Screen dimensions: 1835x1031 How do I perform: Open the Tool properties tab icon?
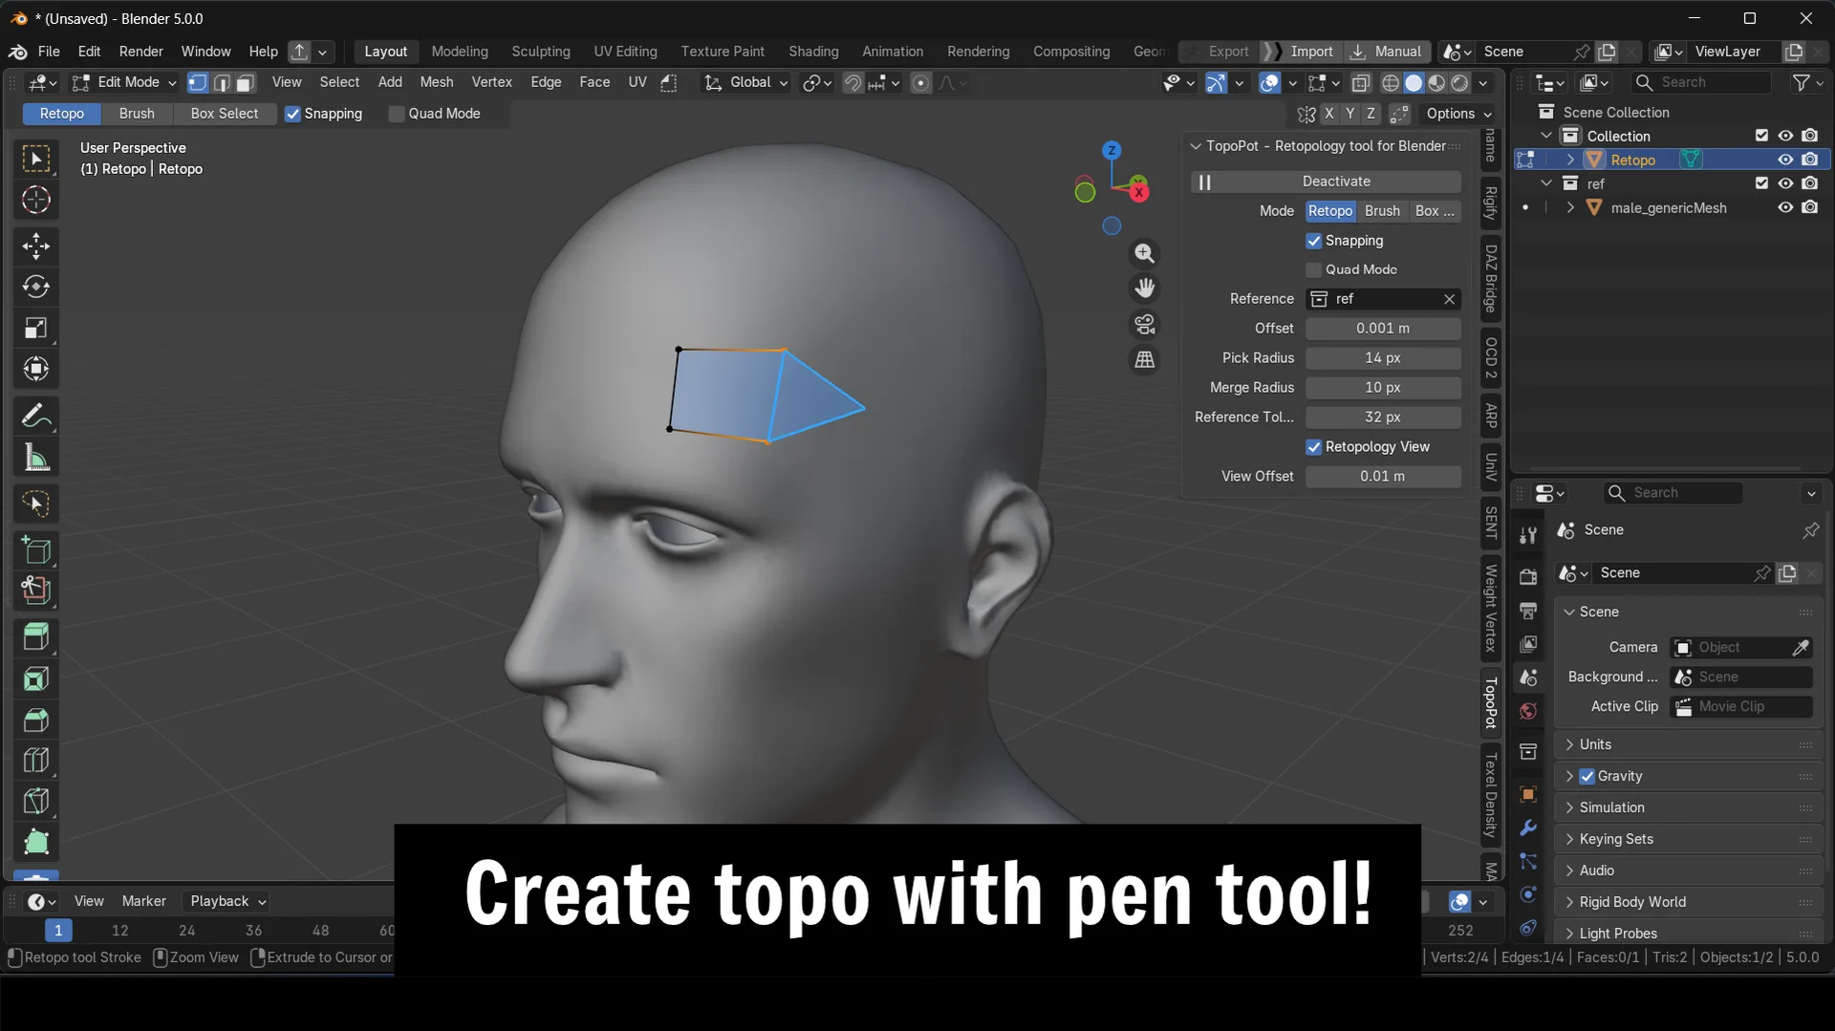click(x=1528, y=534)
